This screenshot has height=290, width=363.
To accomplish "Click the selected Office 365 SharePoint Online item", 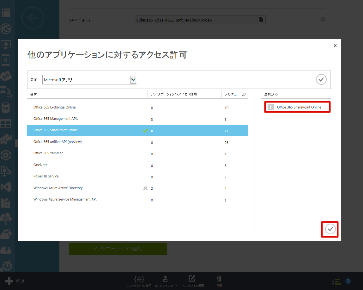I will point(298,107).
